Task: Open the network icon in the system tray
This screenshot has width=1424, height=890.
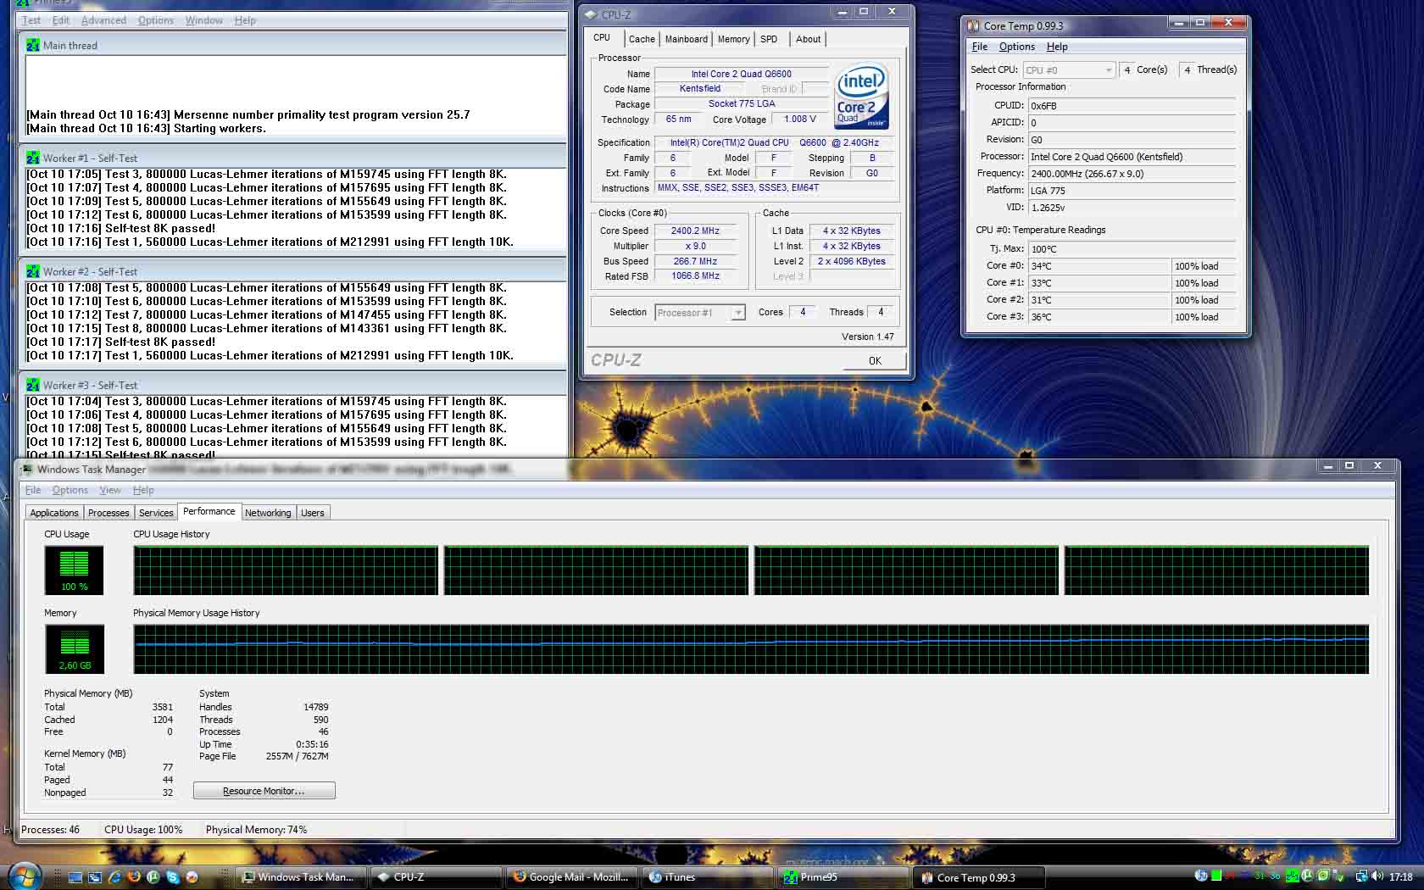Action: click(x=1362, y=876)
